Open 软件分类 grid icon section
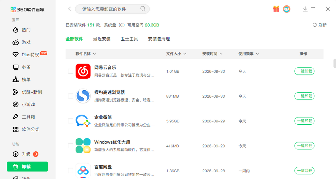This screenshot has height=179, width=336. click(16, 129)
